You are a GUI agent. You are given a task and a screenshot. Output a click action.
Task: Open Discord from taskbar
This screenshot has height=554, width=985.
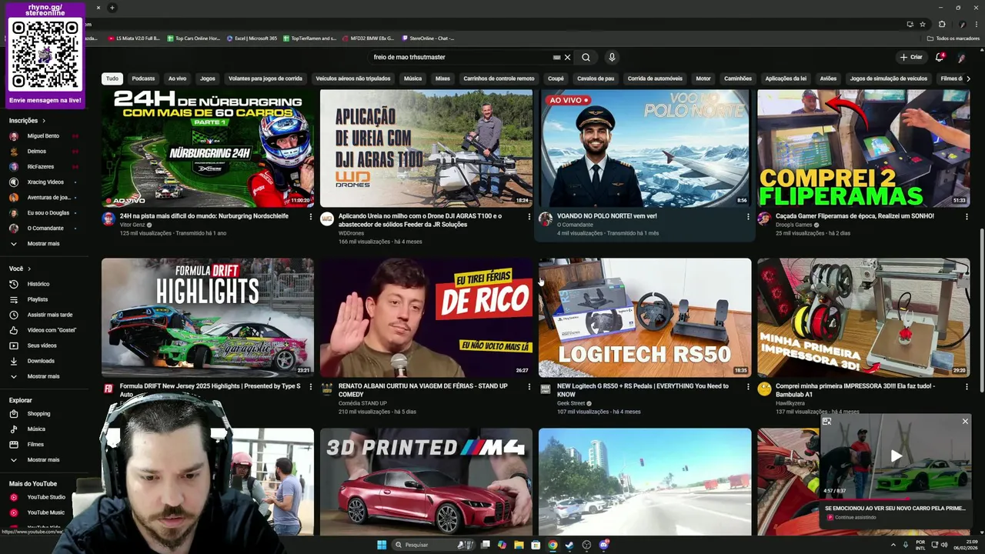point(603,545)
